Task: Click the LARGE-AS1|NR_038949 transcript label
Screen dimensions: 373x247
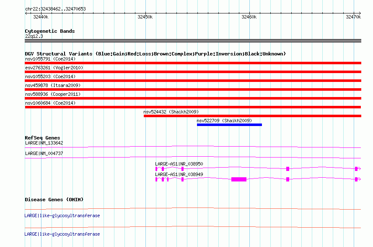Action: click(x=179, y=174)
